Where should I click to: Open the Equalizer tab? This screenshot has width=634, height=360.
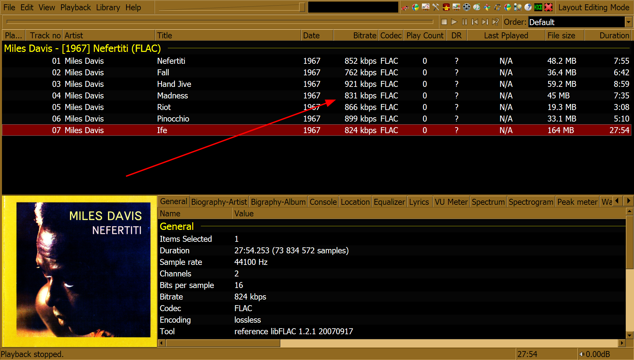point(389,202)
